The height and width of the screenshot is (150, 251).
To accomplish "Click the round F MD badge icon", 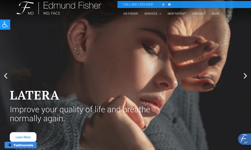I will 244,139.
